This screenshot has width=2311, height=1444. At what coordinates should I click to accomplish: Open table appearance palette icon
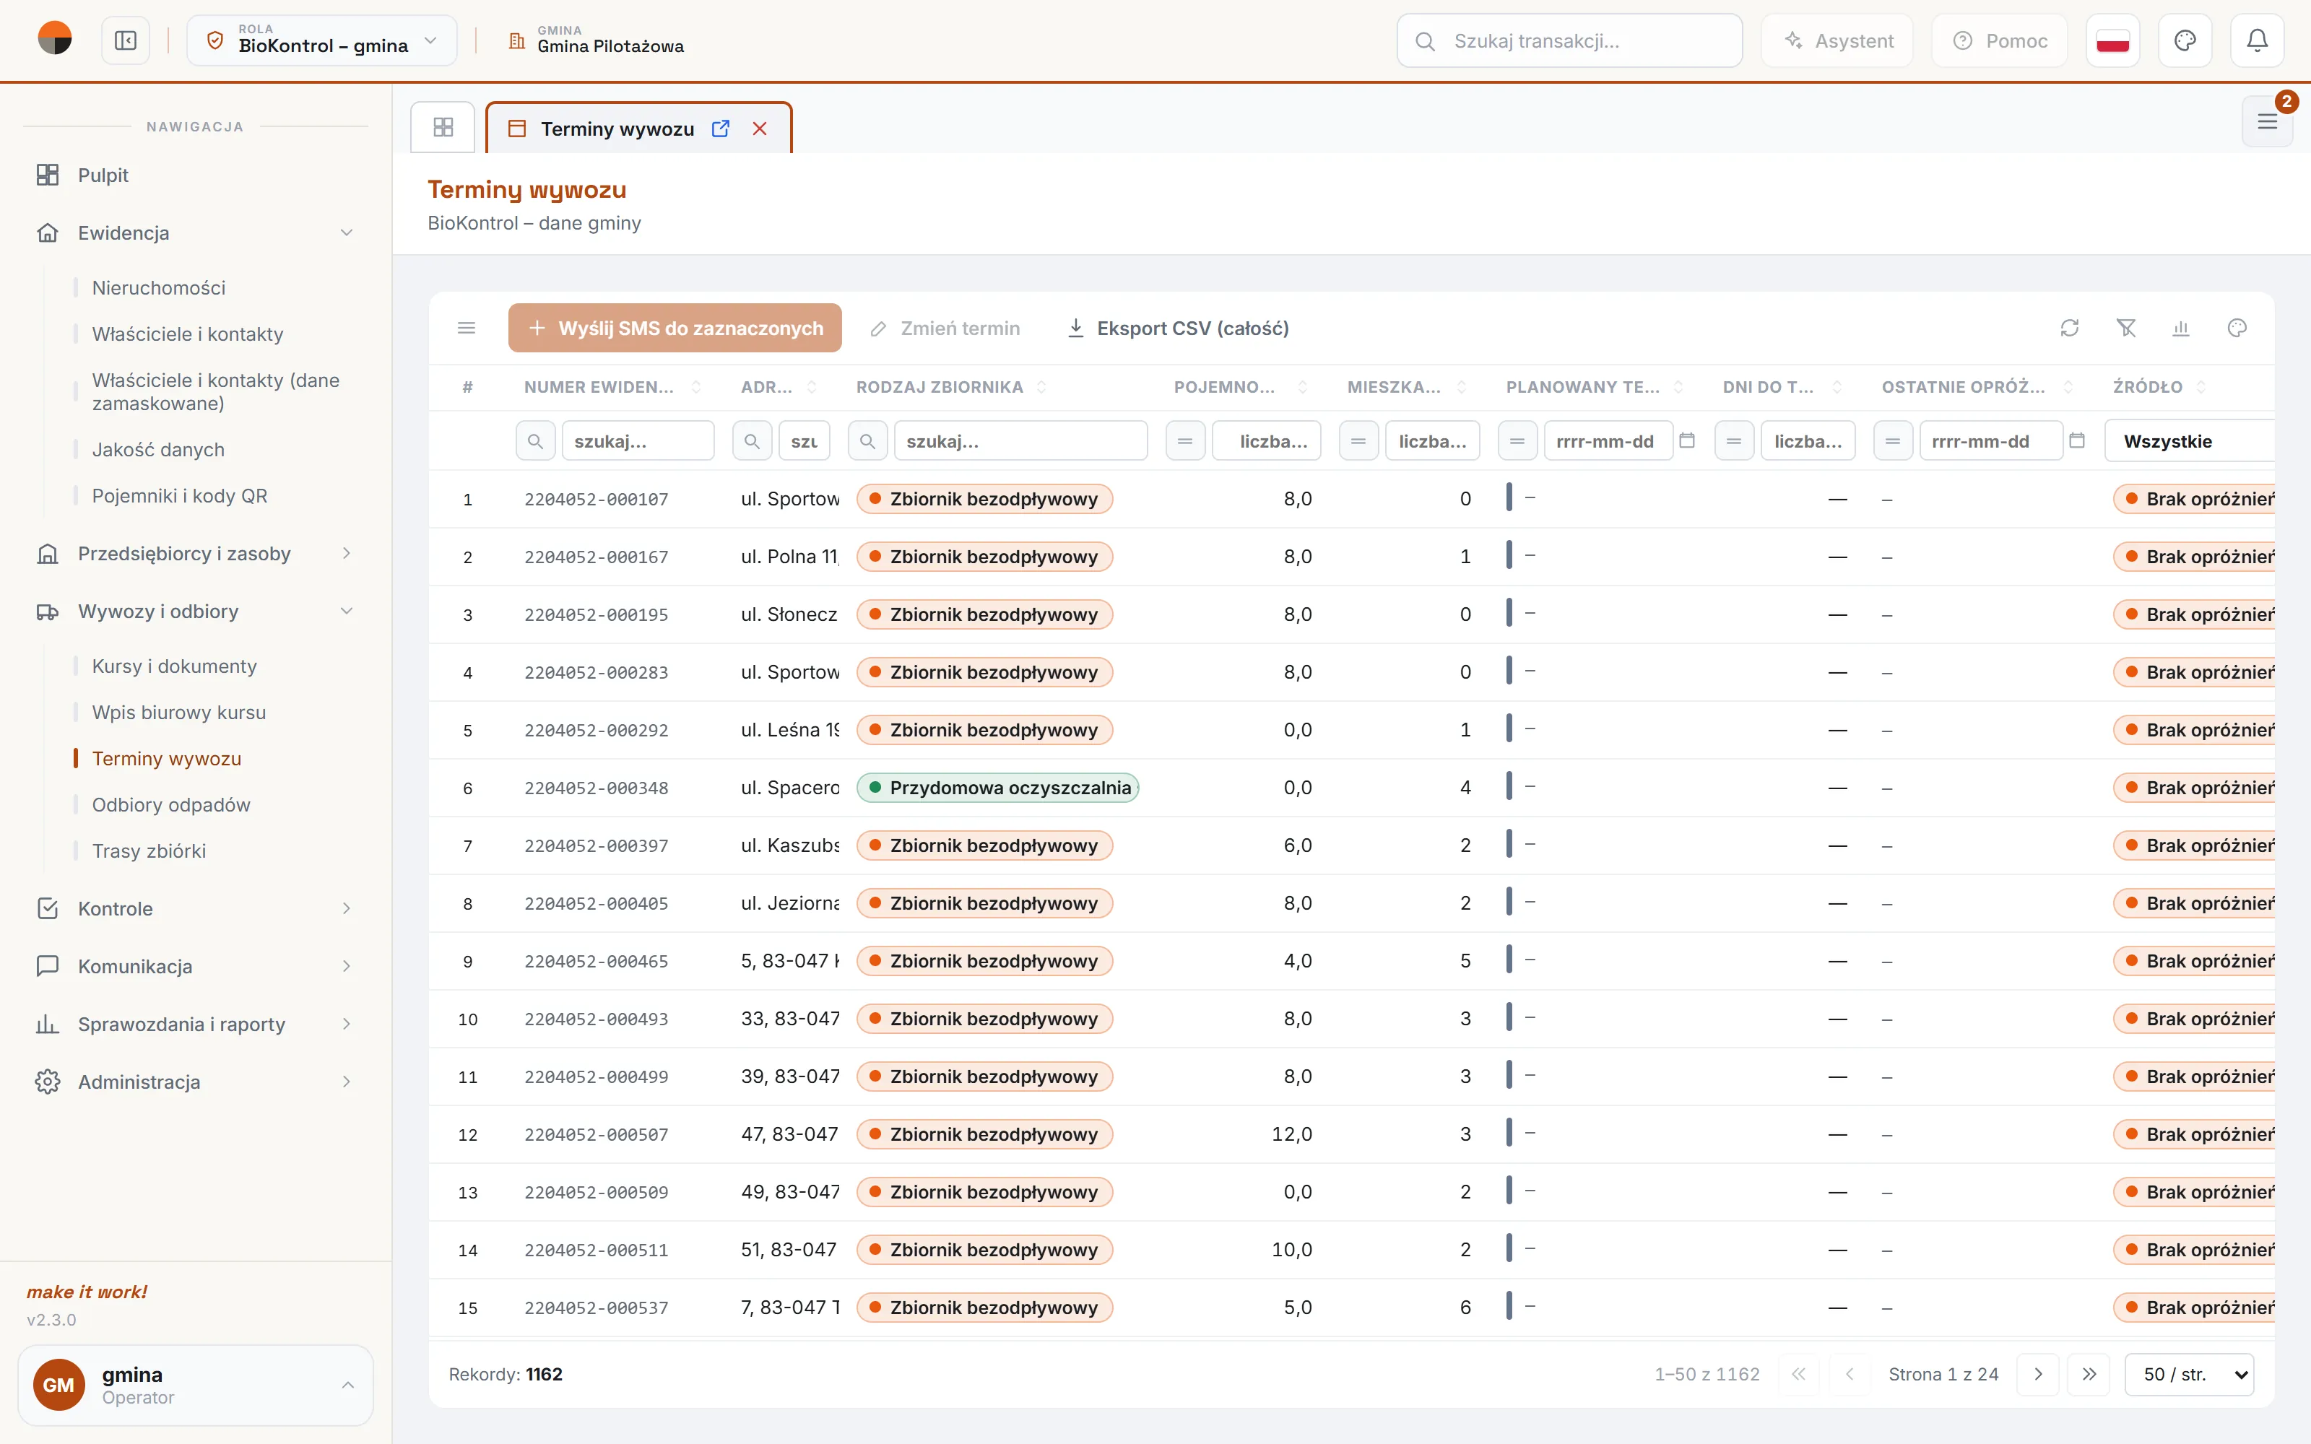pos(2237,329)
